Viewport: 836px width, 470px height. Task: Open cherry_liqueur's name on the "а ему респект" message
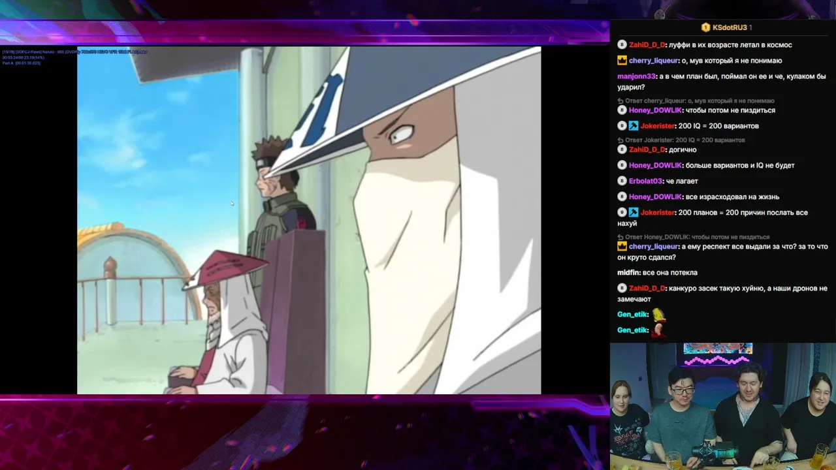654,246
